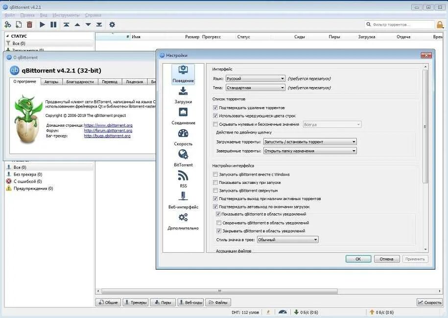
Task: Switch to the Перевод tab in About window
Action: point(110,82)
